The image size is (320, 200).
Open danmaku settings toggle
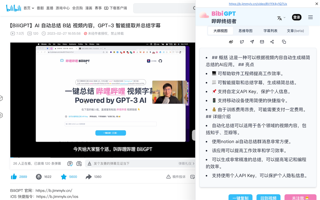pos(79,163)
